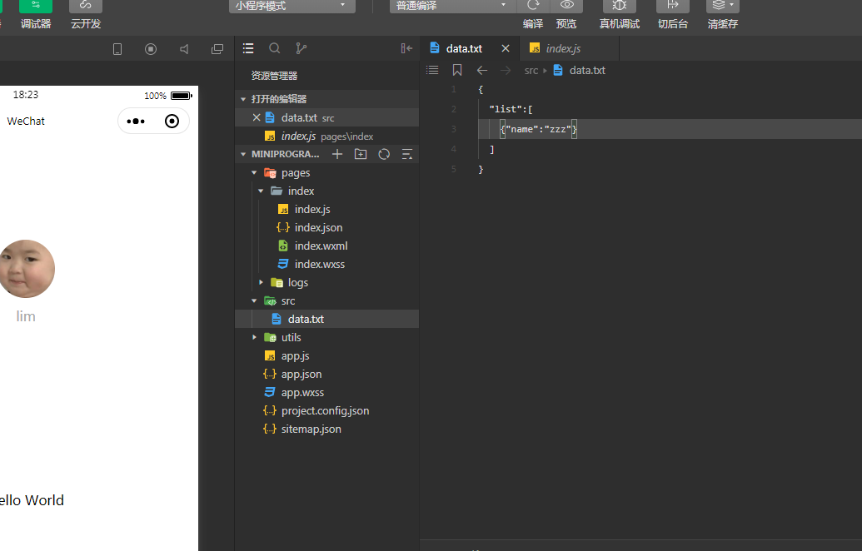Viewport: 862px width, 551px height.
Task: Toggle the editor outline lines icon
Action: tap(432, 70)
